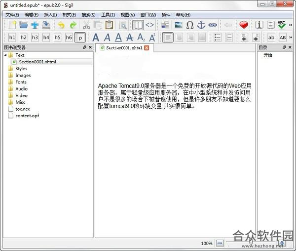Image resolution: width=296 pixels, height=251 pixels.
Task: Click the zoom out minus button
Action: [x=220, y=243]
